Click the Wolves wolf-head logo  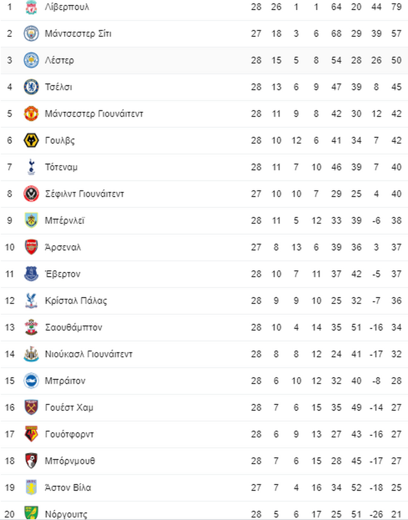pos(31,140)
